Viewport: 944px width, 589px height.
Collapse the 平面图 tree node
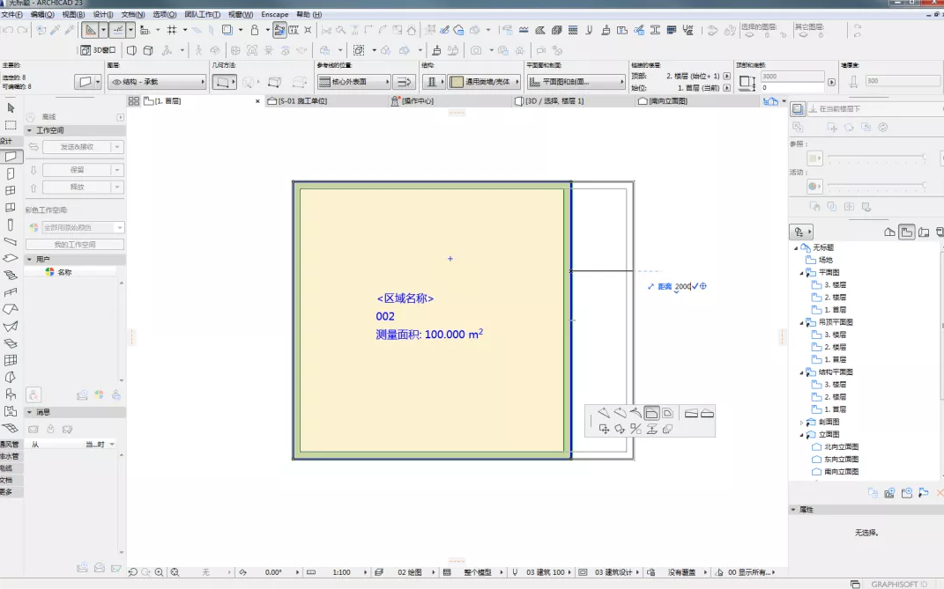click(801, 273)
